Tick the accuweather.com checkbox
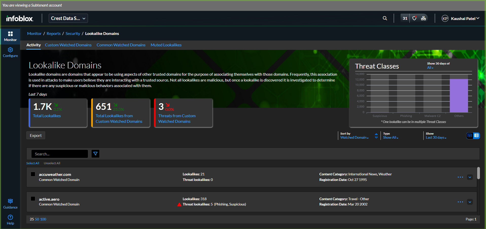The image size is (486, 229). 33,174
